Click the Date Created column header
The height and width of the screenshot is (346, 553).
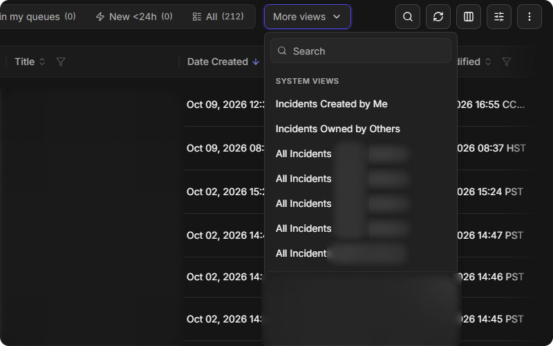tap(218, 62)
